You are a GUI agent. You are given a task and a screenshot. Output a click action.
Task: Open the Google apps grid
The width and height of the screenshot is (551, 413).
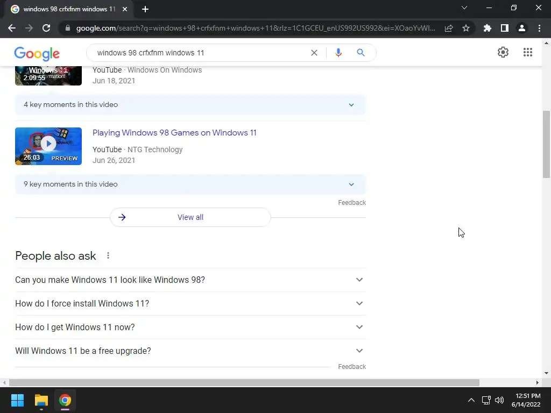click(528, 52)
